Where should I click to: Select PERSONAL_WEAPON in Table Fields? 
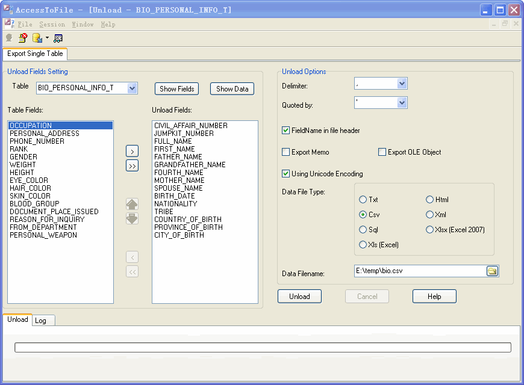(60, 235)
